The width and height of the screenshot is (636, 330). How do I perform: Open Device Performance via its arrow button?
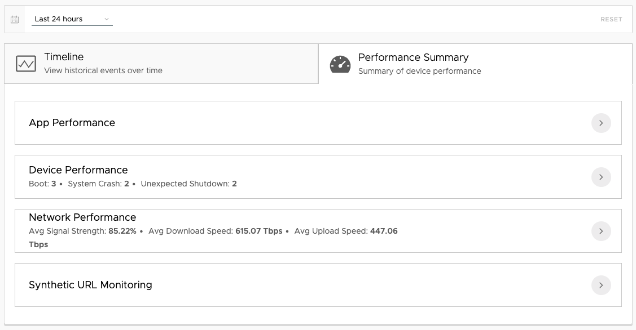[x=601, y=177]
